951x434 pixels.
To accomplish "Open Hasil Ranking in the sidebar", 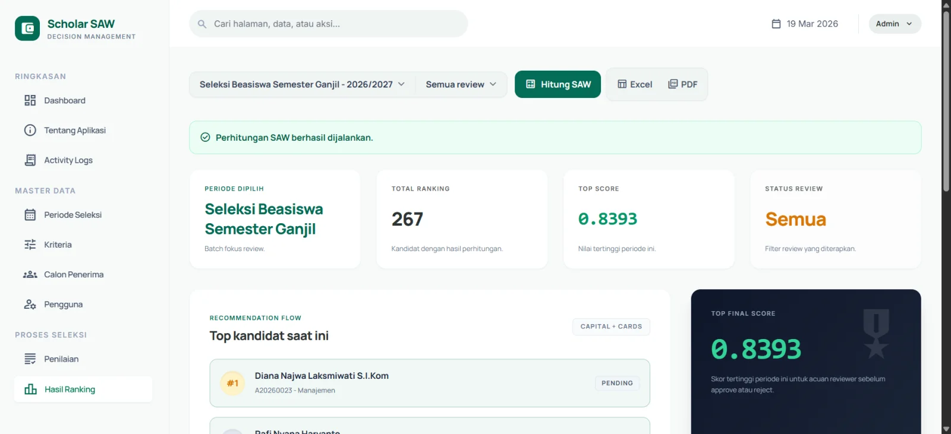I will coord(70,389).
